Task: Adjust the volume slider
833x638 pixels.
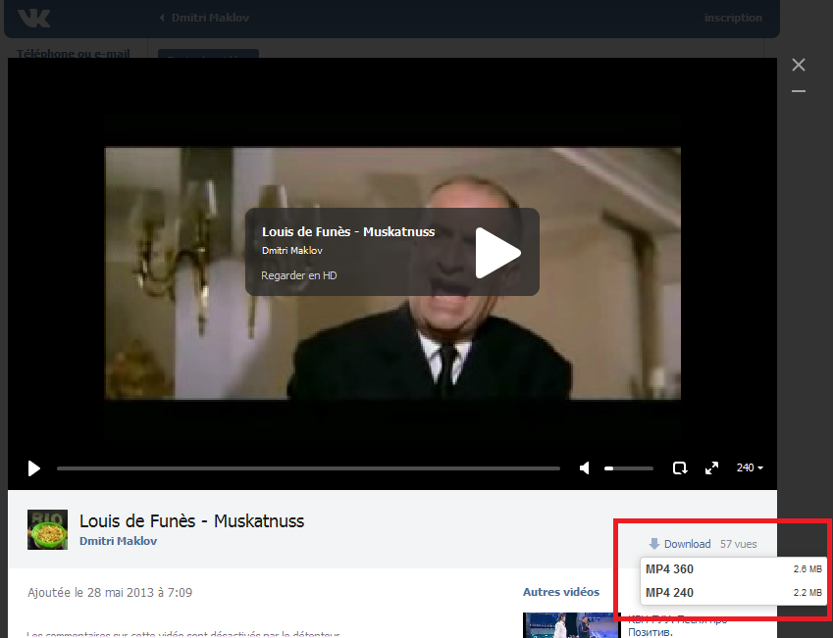Action: (x=629, y=468)
